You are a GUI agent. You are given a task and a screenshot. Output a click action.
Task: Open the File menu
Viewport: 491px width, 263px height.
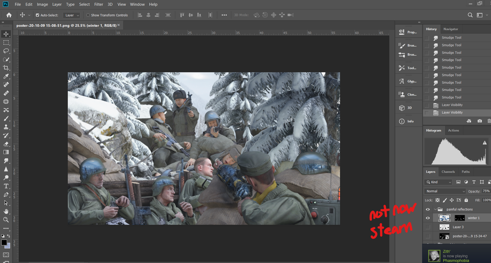click(18, 4)
